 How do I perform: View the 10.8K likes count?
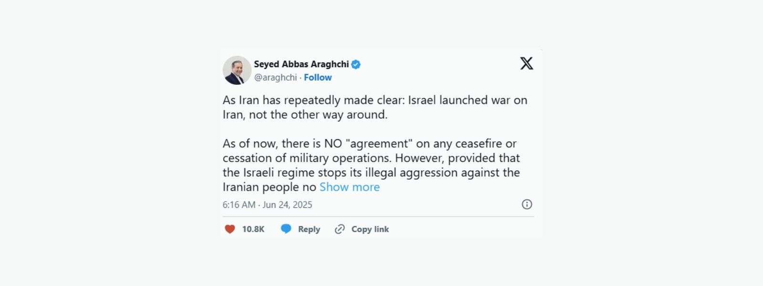253,229
